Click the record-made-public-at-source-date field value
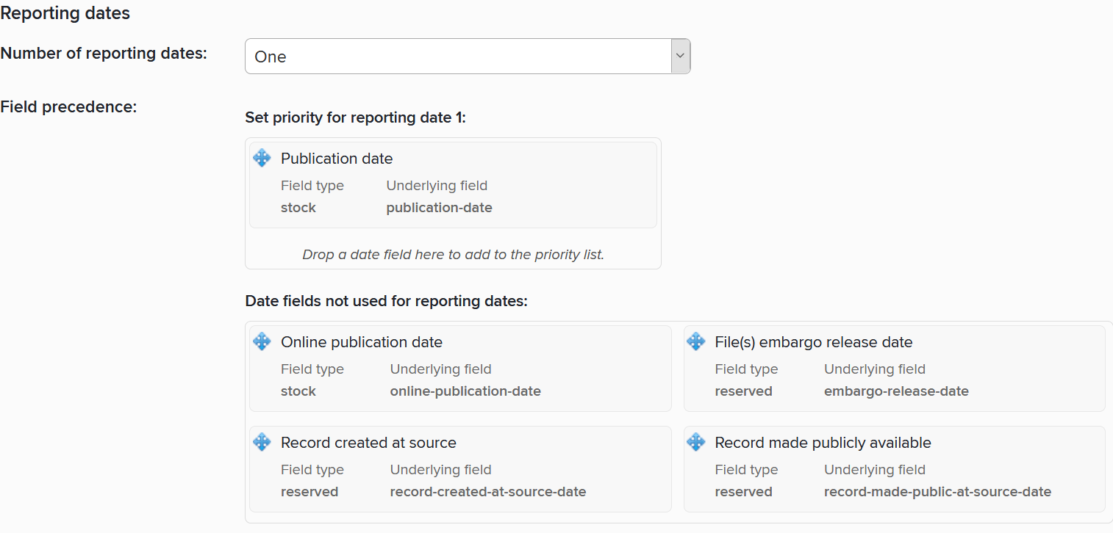 tap(937, 492)
